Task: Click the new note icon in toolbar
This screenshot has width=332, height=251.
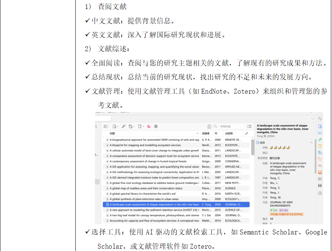Action: pyautogui.click(x=139, y=126)
